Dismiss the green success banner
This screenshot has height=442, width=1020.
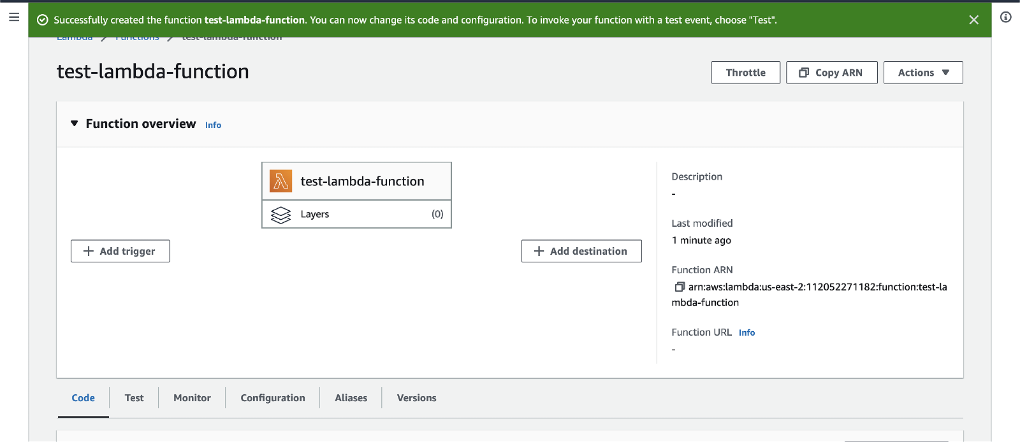pos(973,20)
